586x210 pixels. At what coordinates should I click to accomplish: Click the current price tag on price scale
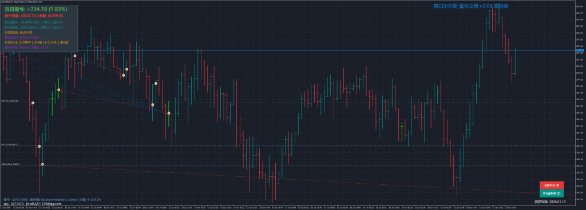(x=580, y=50)
